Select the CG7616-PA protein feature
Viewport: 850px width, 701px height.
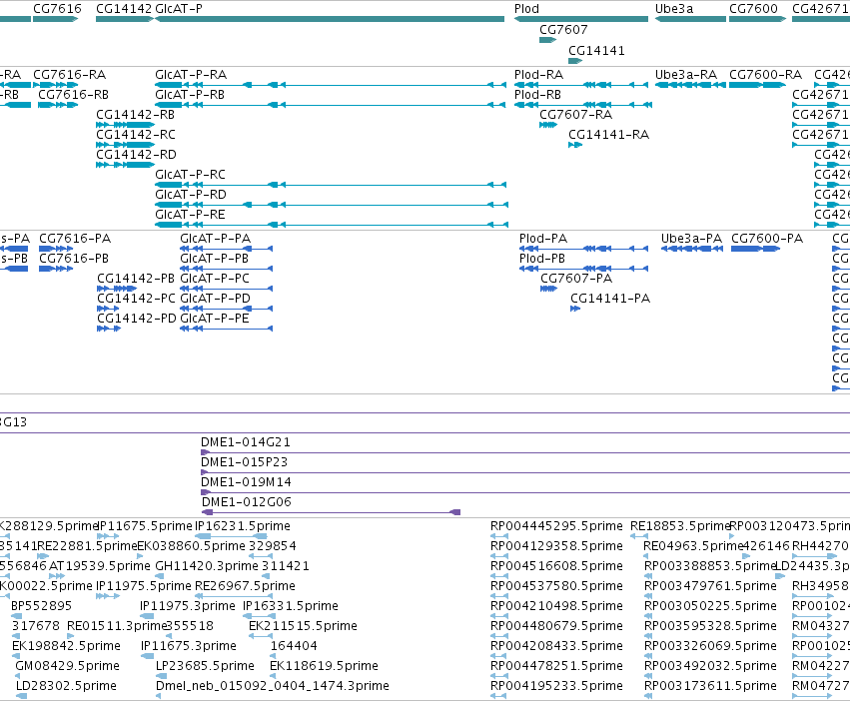click(56, 249)
